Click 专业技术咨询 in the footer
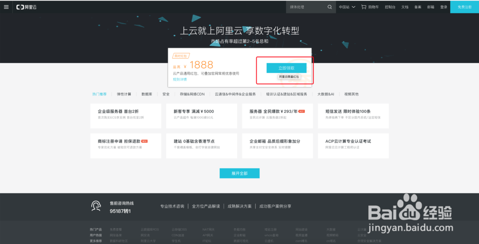 click(x=172, y=206)
